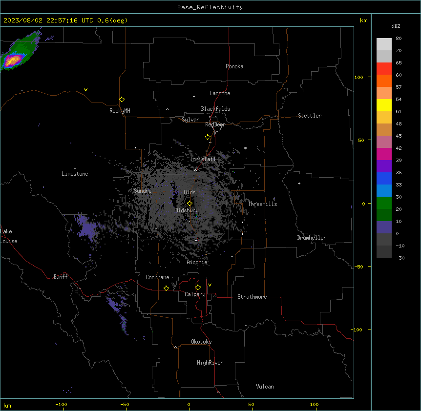
Task: Select the Lacombe city label
Action: [220, 93]
